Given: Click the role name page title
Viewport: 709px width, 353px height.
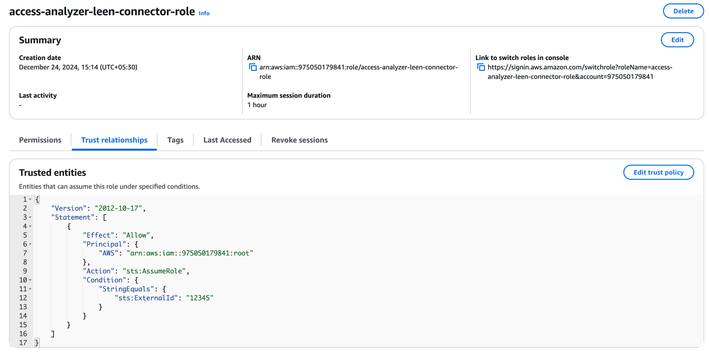Looking at the screenshot, I should (x=102, y=11).
